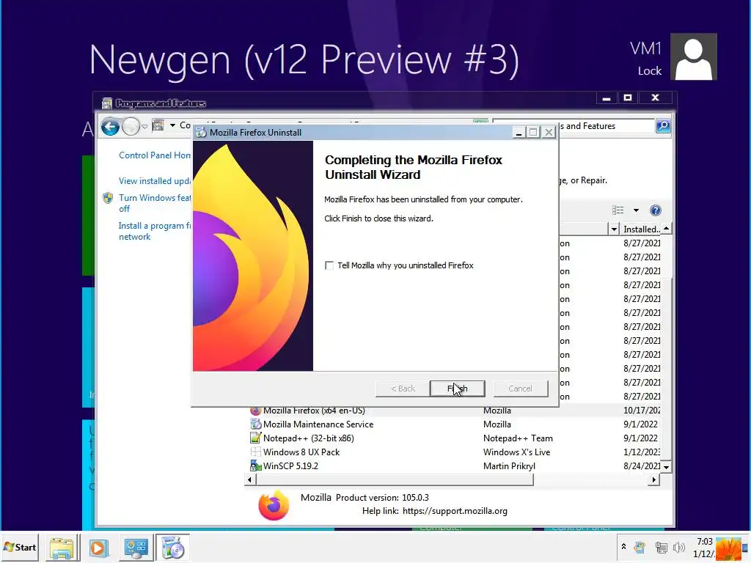Click the network icon in the system tray
Image resolution: width=751 pixels, height=563 pixels.
point(661,547)
